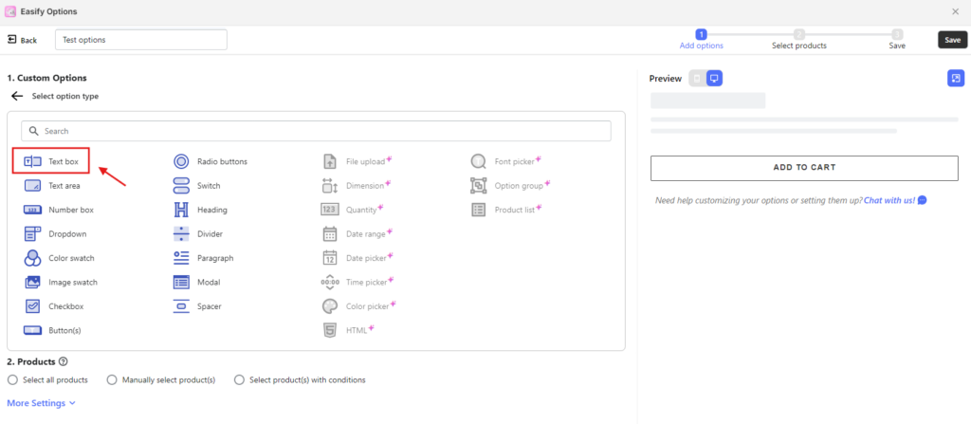The height and width of the screenshot is (424, 971).
Task: Select the File upload option icon
Action: point(329,161)
